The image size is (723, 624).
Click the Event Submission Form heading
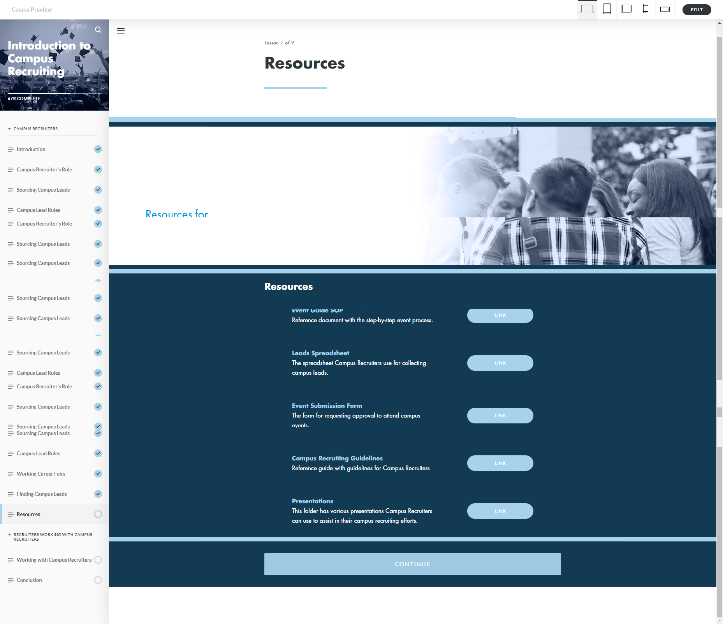(327, 405)
